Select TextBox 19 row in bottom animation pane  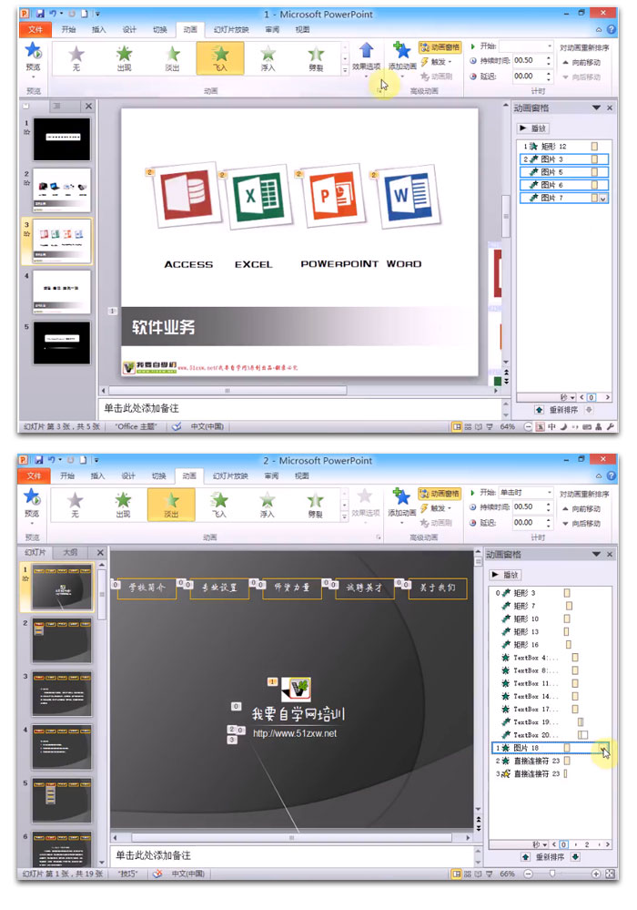[x=551, y=722]
